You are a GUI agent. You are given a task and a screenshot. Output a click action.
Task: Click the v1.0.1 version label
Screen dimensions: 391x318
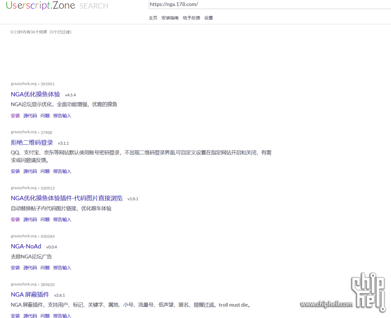coord(132,199)
